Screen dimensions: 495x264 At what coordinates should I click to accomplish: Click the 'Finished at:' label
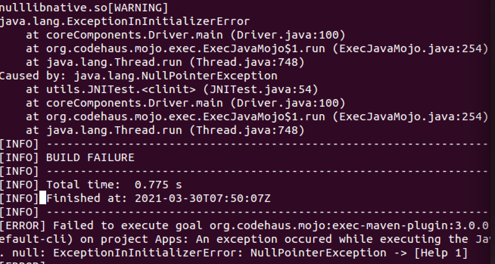click(x=87, y=198)
